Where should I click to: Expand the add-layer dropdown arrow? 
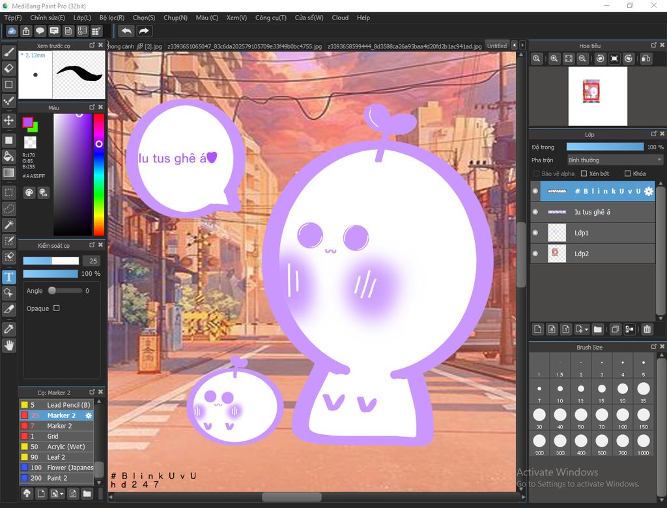[586, 329]
